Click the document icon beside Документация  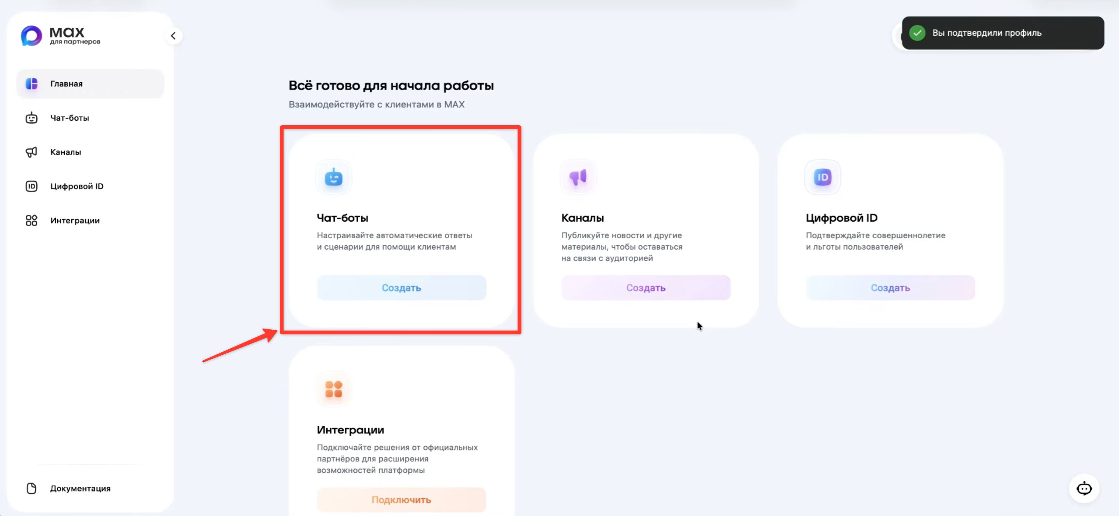coord(31,488)
